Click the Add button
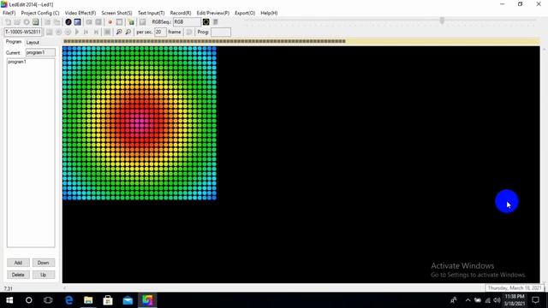 pos(18,263)
